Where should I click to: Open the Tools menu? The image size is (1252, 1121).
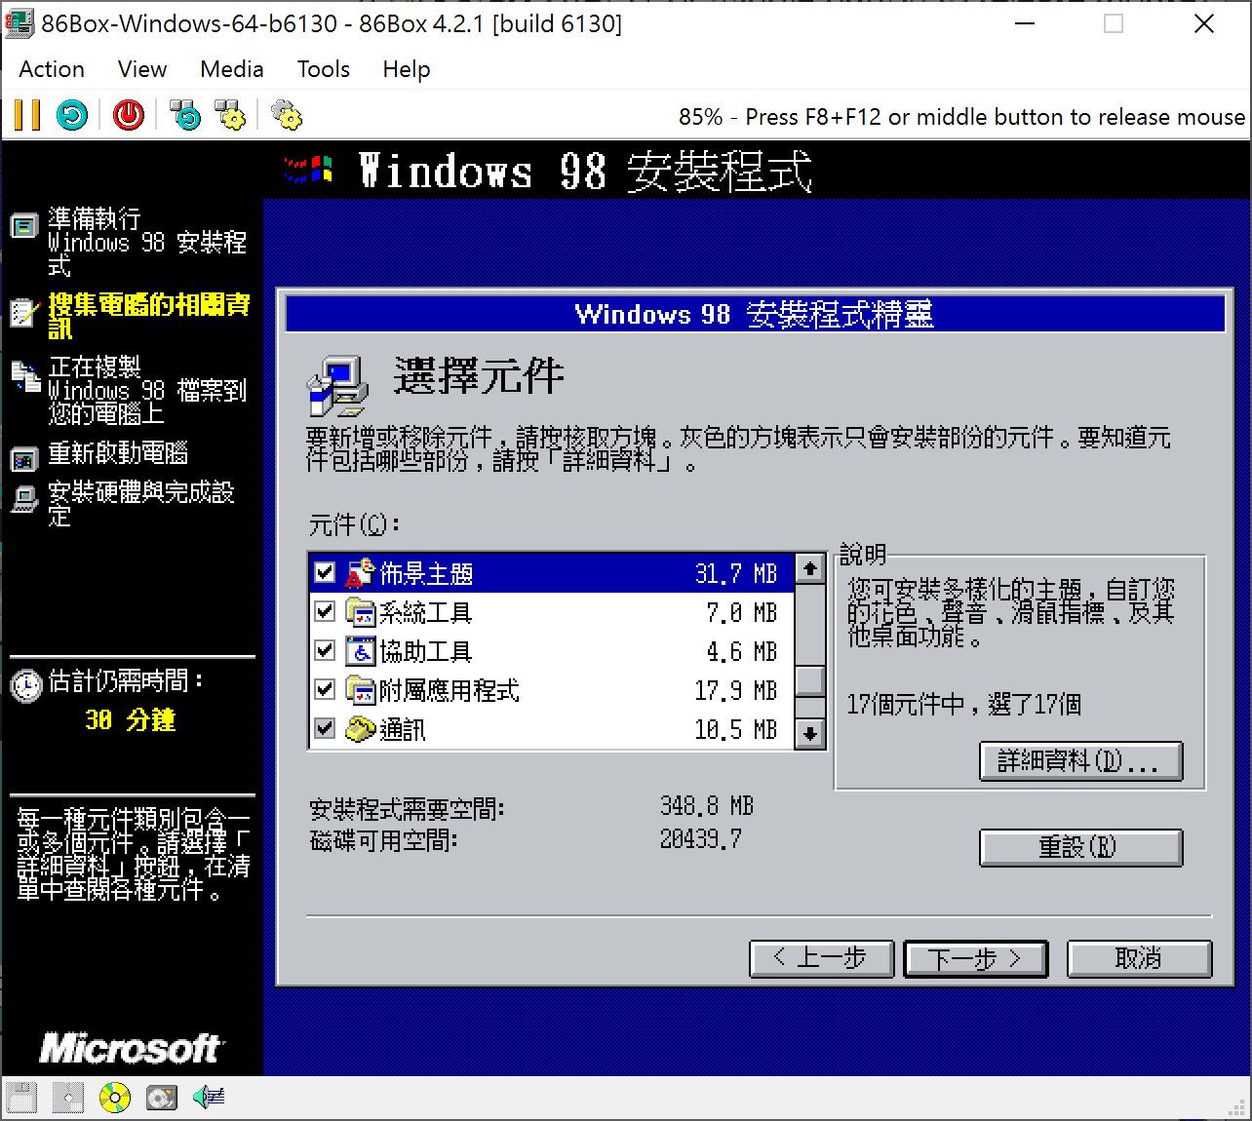coord(324,69)
